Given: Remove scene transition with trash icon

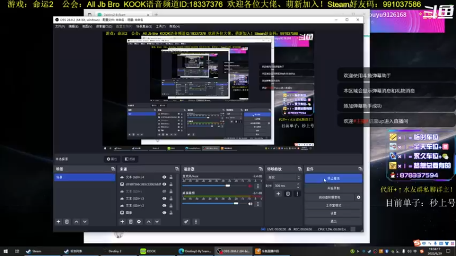Looking at the screenshot, I should click(x=288, y=193).
